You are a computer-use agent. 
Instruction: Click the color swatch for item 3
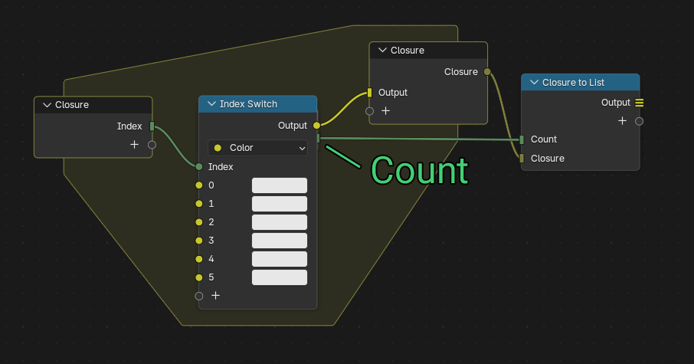[x=280, y=241]
